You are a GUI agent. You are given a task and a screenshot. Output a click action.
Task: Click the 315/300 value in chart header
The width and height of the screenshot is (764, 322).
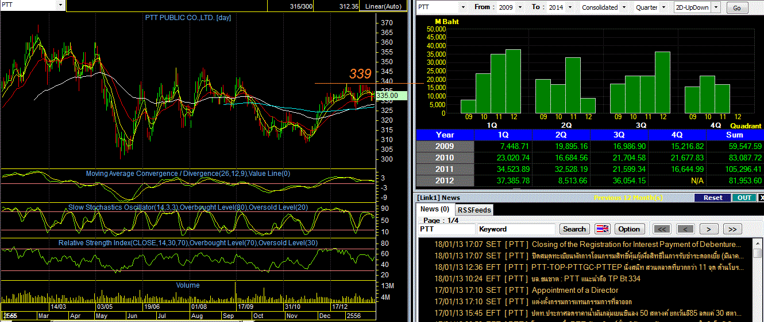click(302, 6)
